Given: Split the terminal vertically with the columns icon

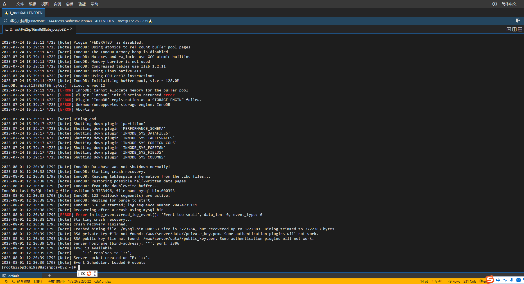Looking at the screenshot, I should [x=514, y=29].
